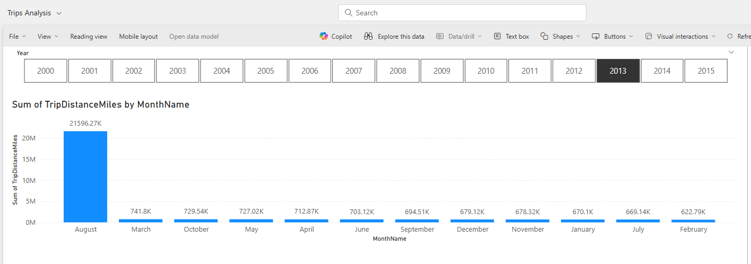Click the tall August bar in the chart

85,177
